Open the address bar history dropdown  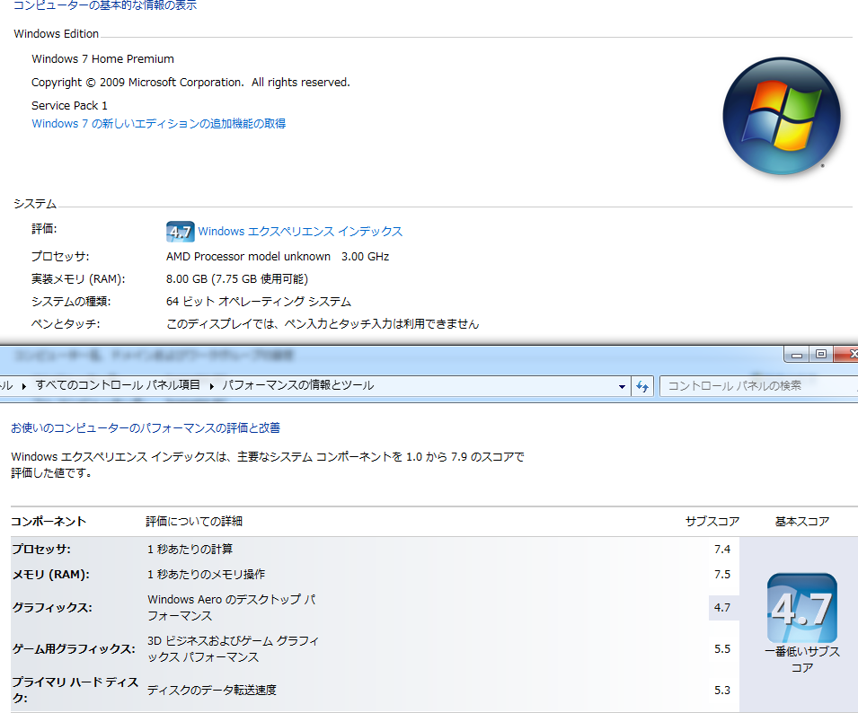[x=622, y=386]
